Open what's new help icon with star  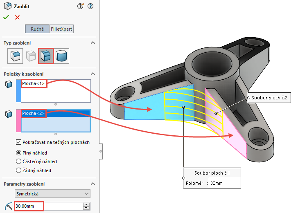coord(81,6)
